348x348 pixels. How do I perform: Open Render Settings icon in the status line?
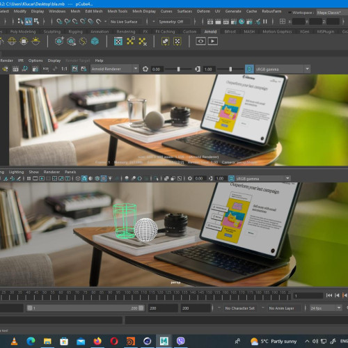tap(234, 22)
